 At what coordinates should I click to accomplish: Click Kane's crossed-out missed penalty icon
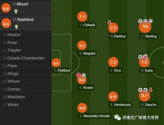145,57
